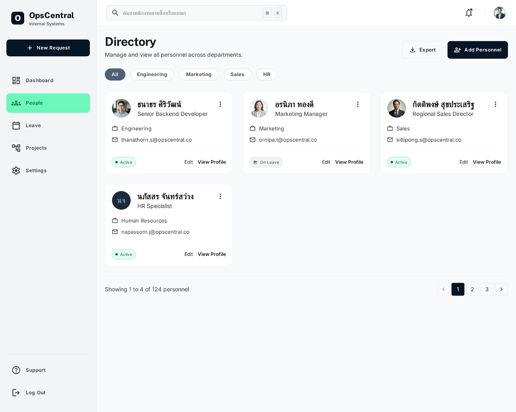This screenshot has height=412, width=516.
Task: Click the search magnifier icon
Action: pos(115,13)
